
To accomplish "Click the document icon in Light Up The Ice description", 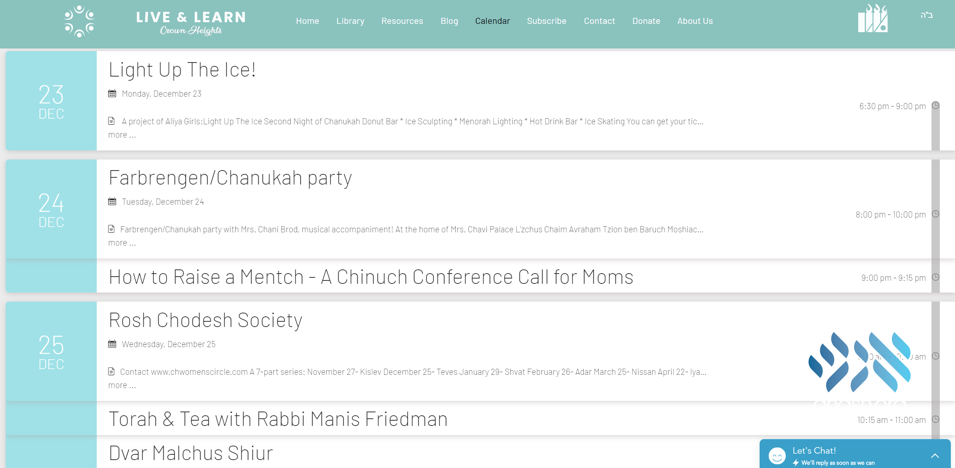I will pos(111,121).
